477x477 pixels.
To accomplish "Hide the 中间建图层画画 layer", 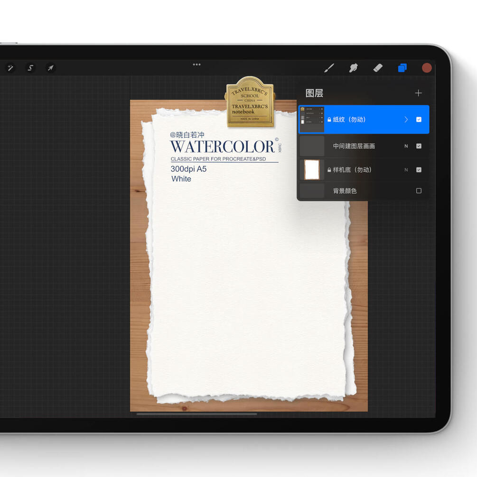I will click(x=419, y=146).
